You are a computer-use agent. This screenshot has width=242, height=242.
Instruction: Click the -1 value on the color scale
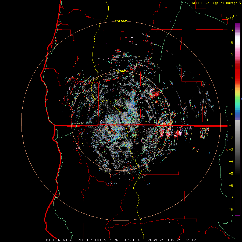click(x=231, y=126)
